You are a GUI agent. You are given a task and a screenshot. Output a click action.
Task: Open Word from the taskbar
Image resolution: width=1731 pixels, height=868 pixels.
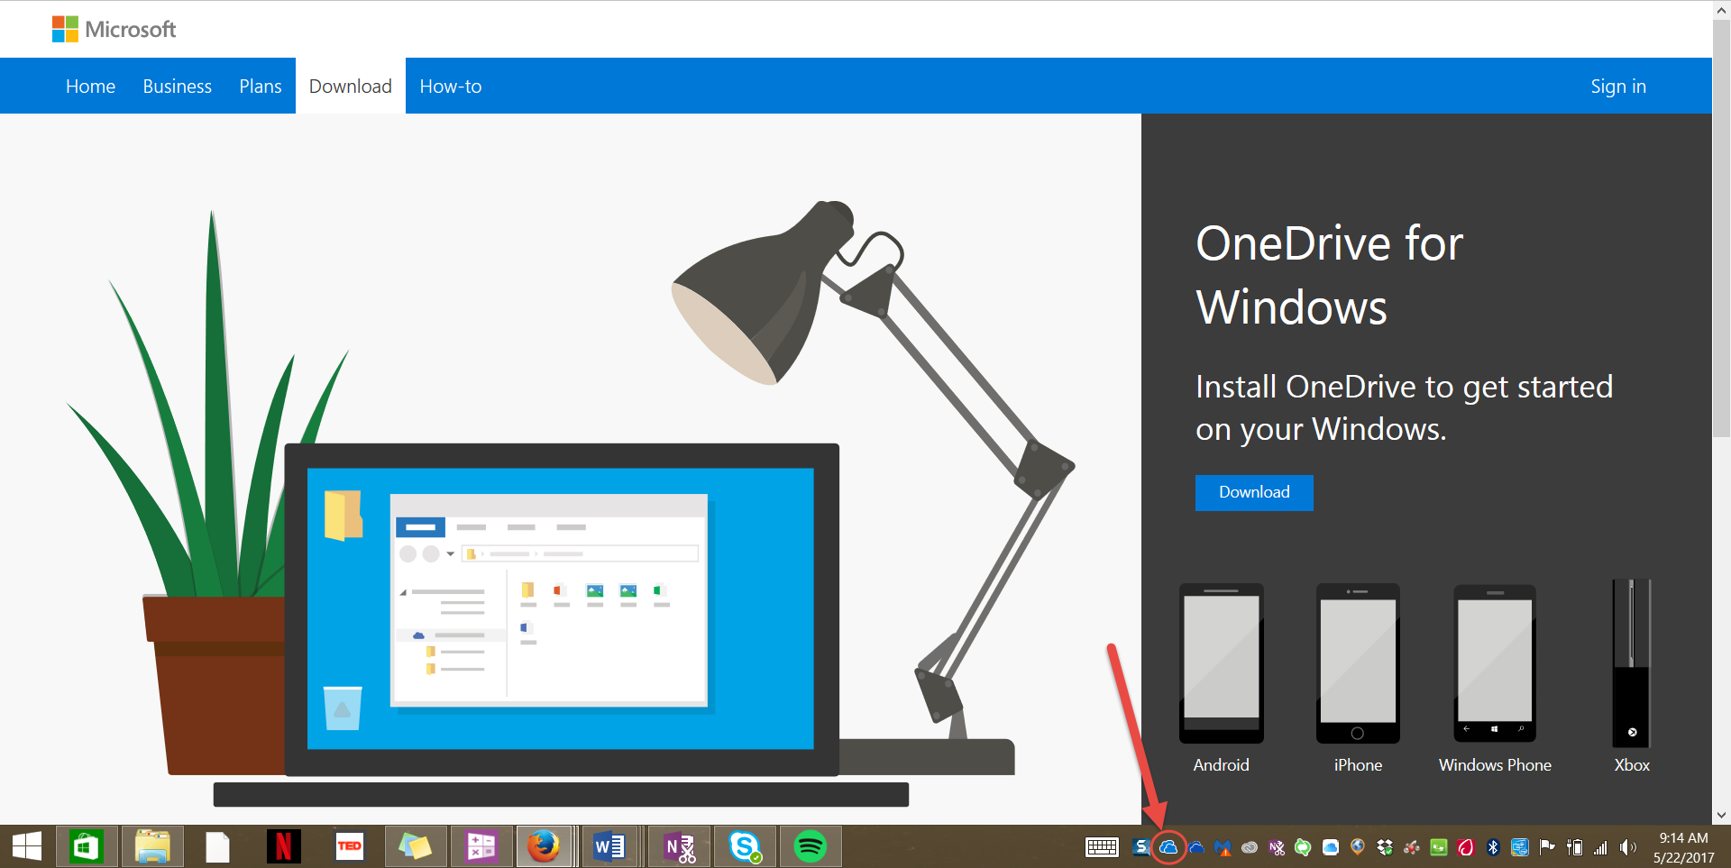coord(609,846)
